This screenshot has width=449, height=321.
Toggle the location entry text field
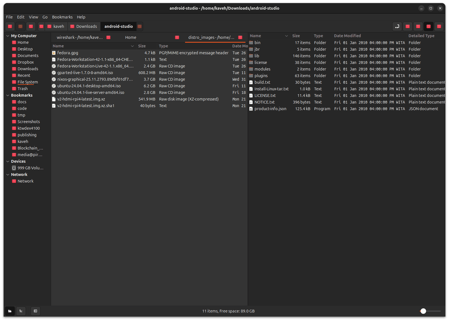pos(397,26)
